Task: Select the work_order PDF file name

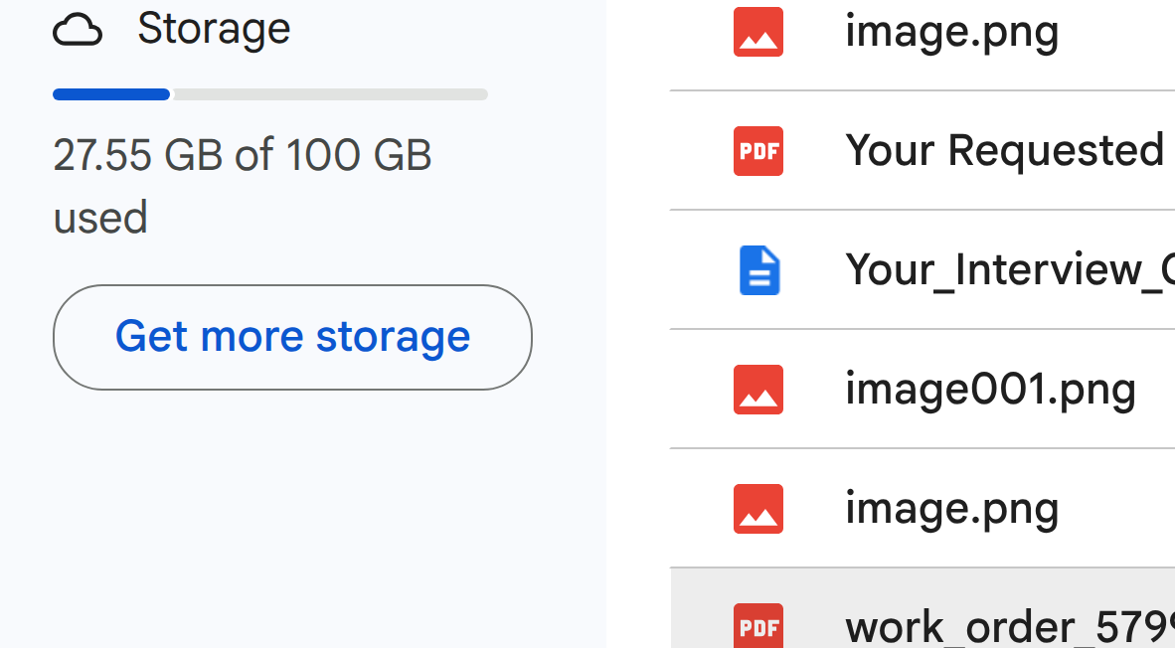Action: tap(1009, 628)
